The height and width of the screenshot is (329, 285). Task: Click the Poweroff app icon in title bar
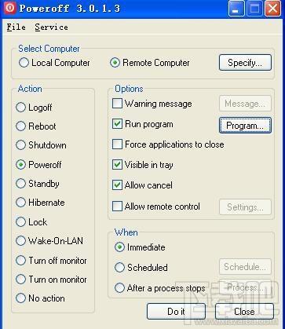9,8
